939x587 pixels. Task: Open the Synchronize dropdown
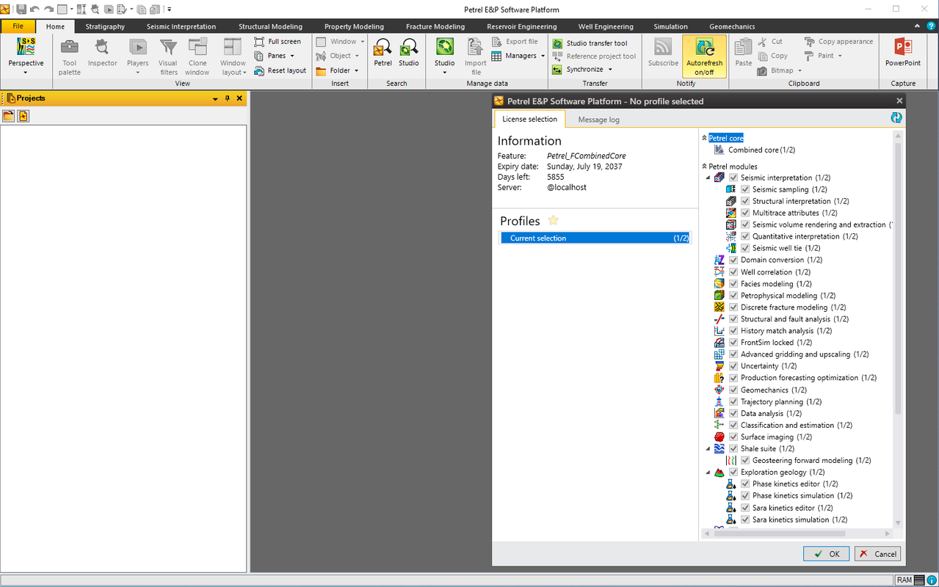(x=582, y=70)
